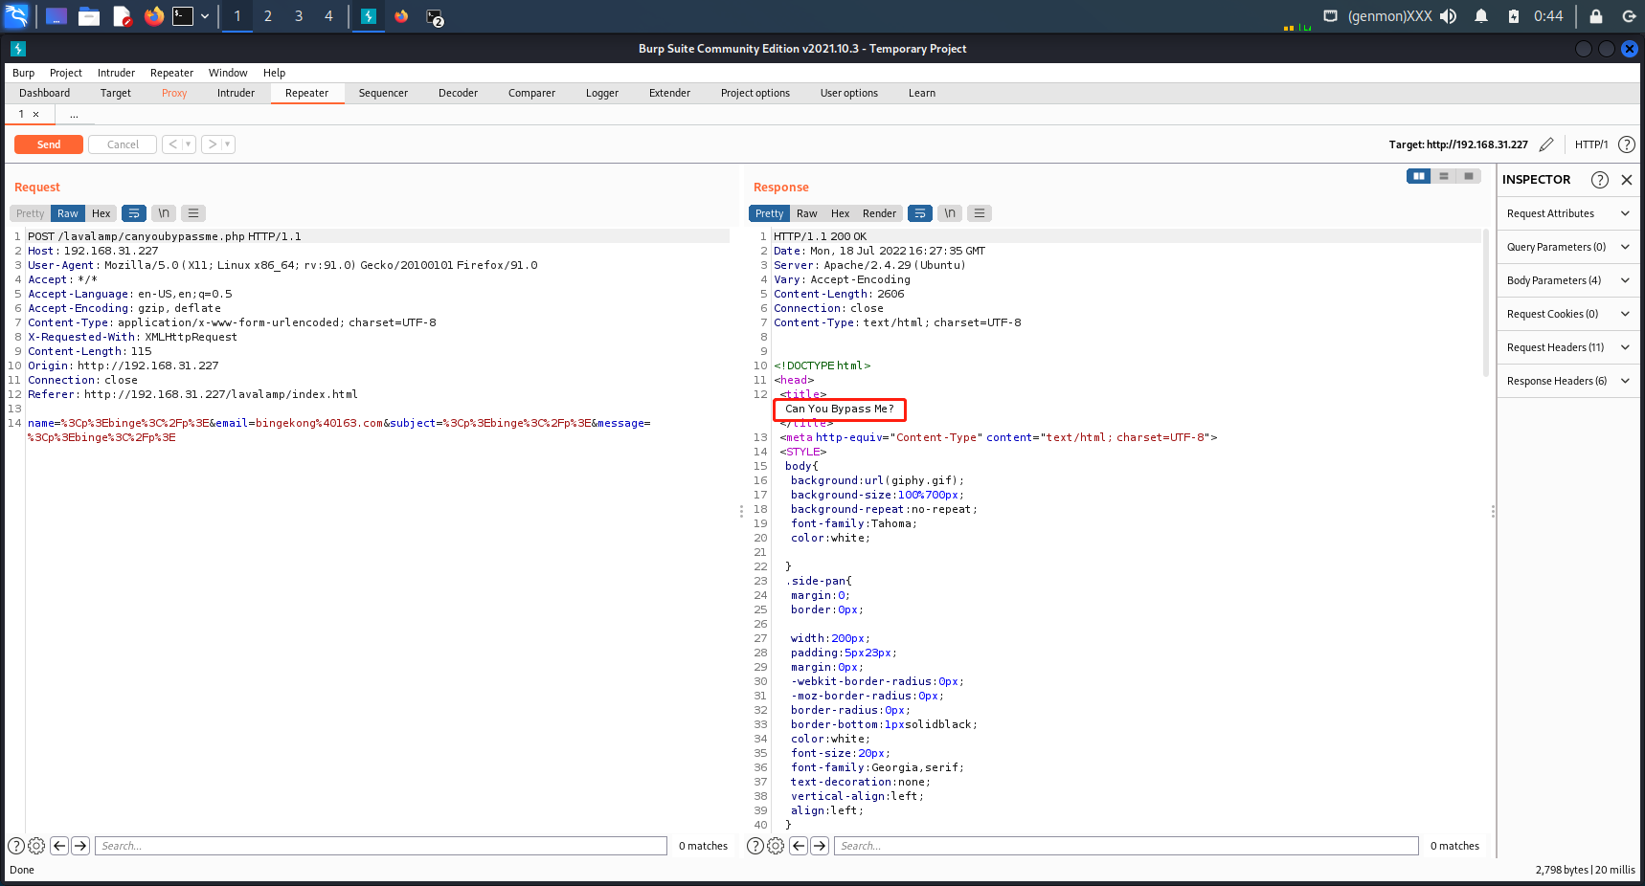Screen dimensions: 1645x886
Task: Open the Decoder tab
Action: [458, 93]
